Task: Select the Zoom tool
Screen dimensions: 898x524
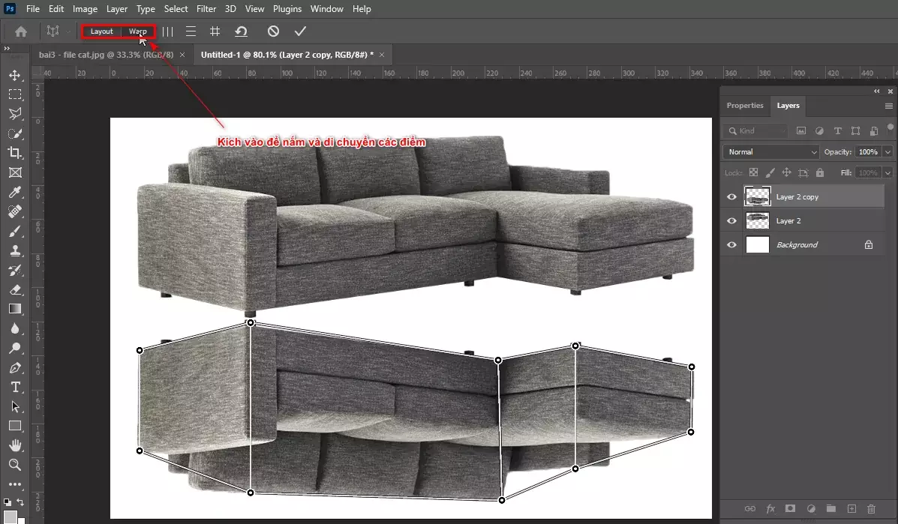Action: point(16,466)
